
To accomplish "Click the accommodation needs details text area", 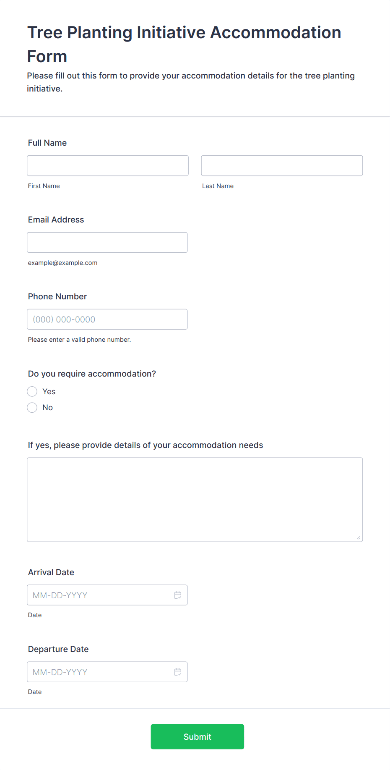I will [x=195, y=500].
